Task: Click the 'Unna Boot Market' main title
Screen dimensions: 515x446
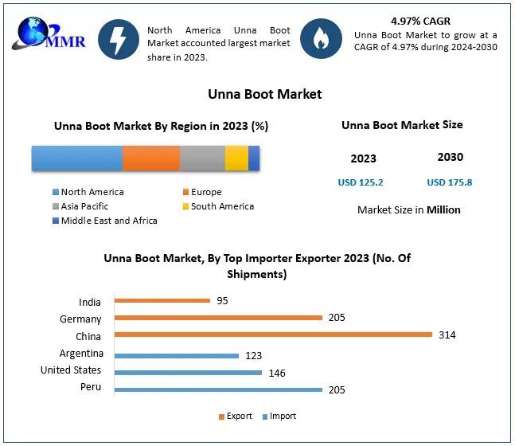Action: (x=265, y=94)
